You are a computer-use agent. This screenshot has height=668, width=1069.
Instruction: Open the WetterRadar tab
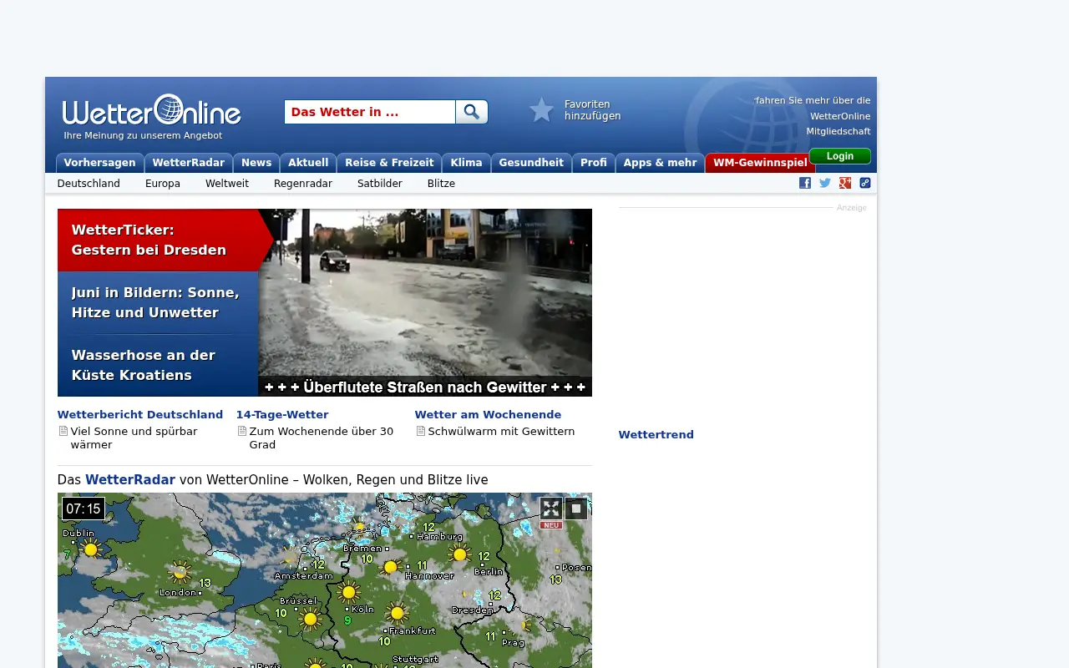coord(189,163)
